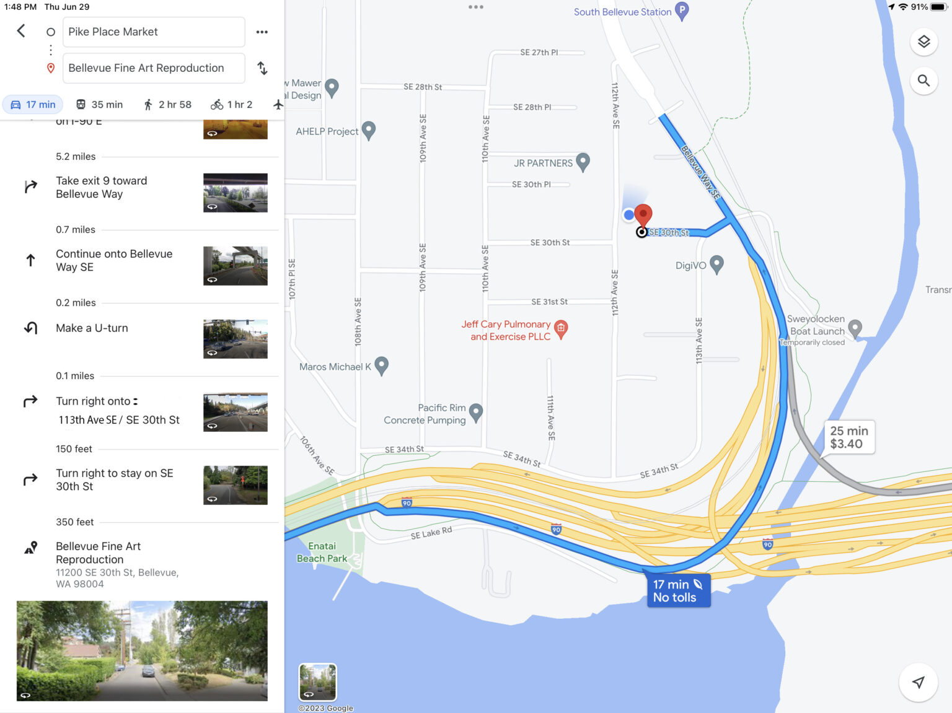Select the Jeff Cary Pulmonary medical pin
Viewport: 952px width, 713px height.
click(x=561, y=330)
